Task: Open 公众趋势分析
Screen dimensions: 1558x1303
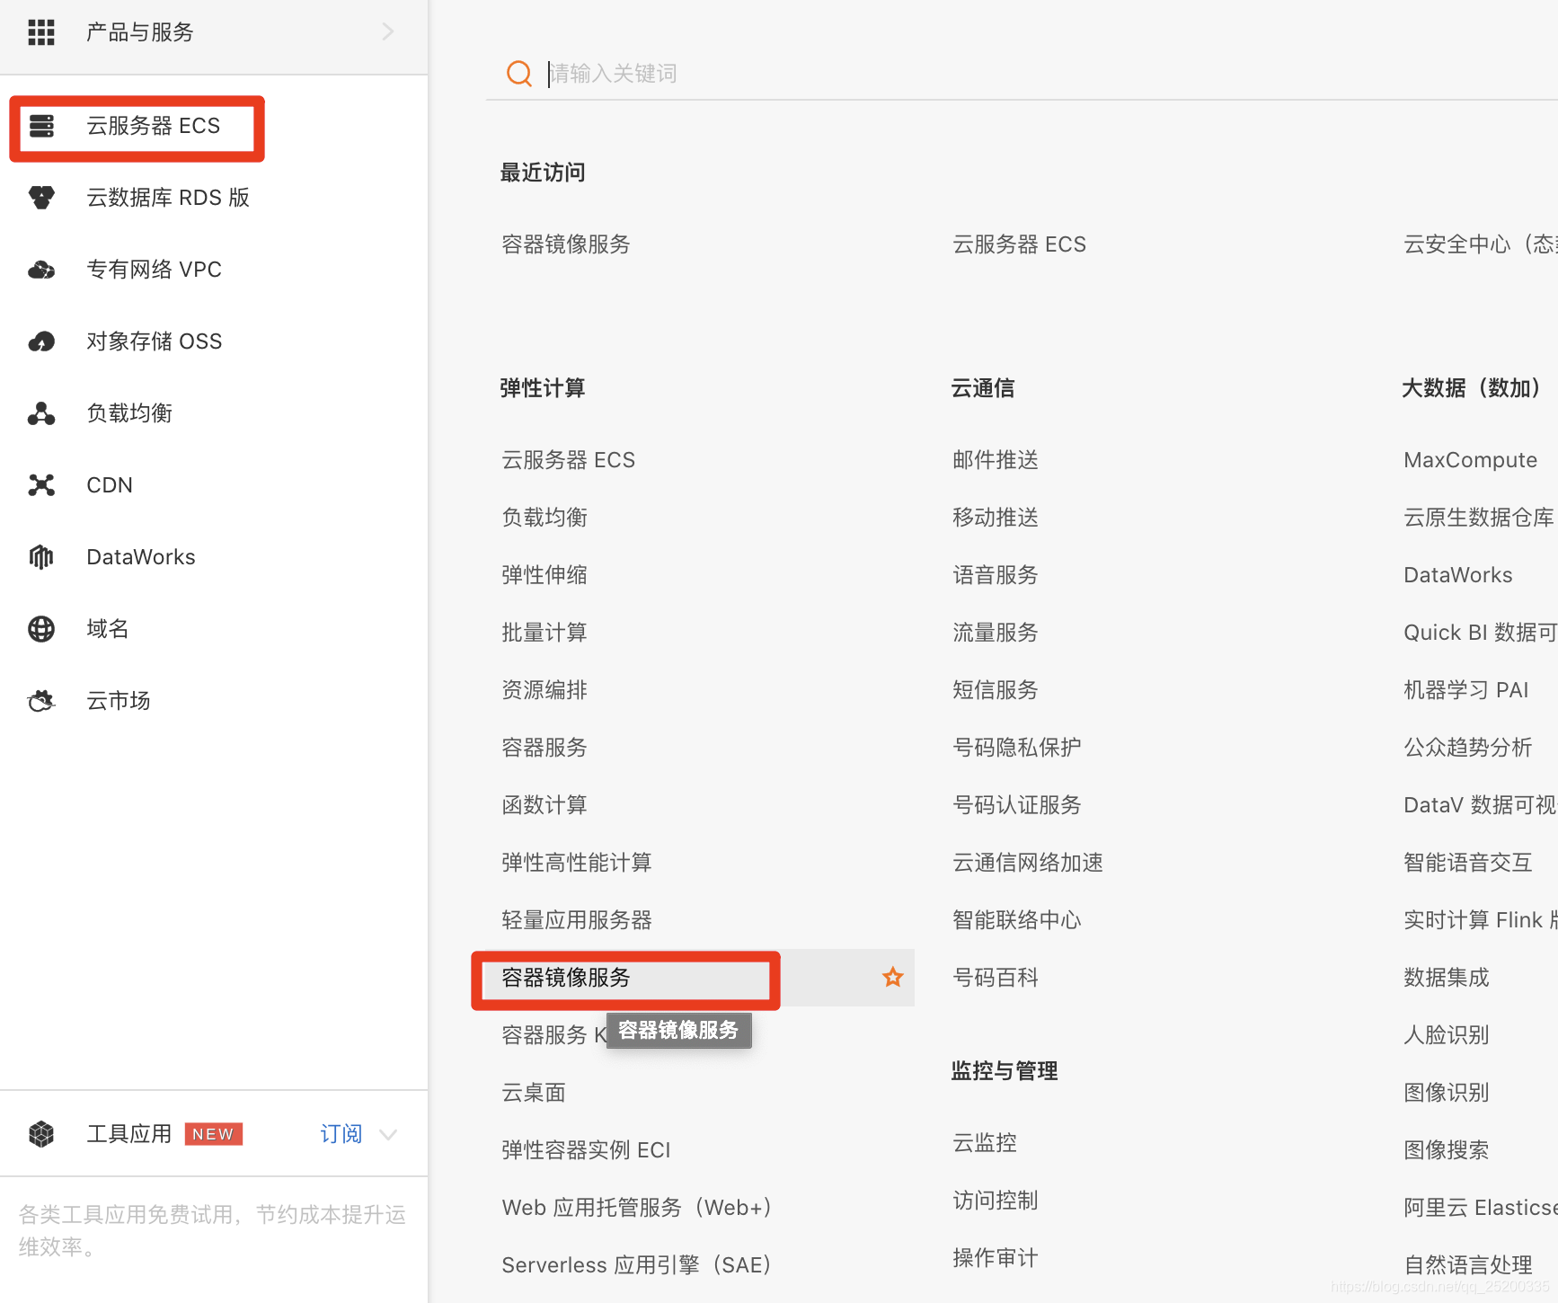Action: coord(1468,748)
